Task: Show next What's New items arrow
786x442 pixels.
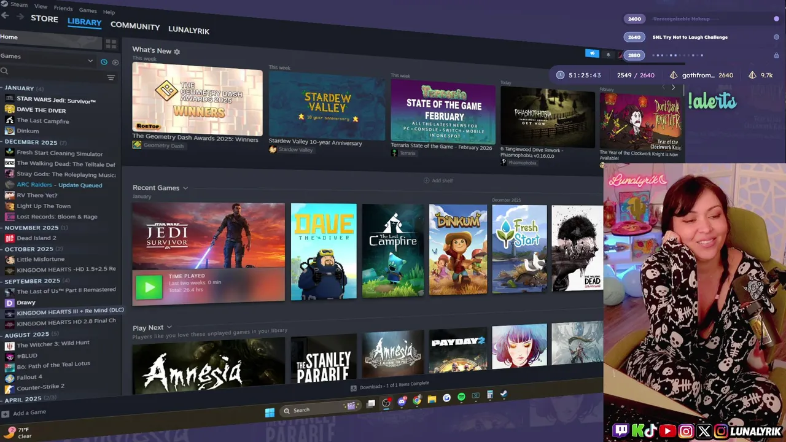Action: [673, 88]
